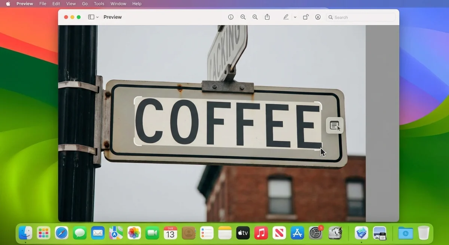Open the sidebar view options chevron
This screenshot has height=245, width=449.
(x=97, y=17)
